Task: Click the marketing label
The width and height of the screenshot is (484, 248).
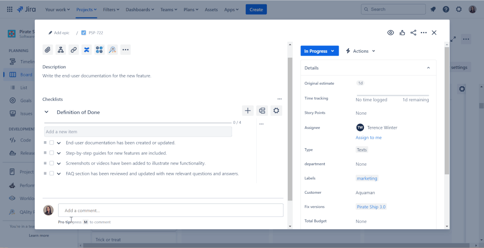Action: coord(367,178)
